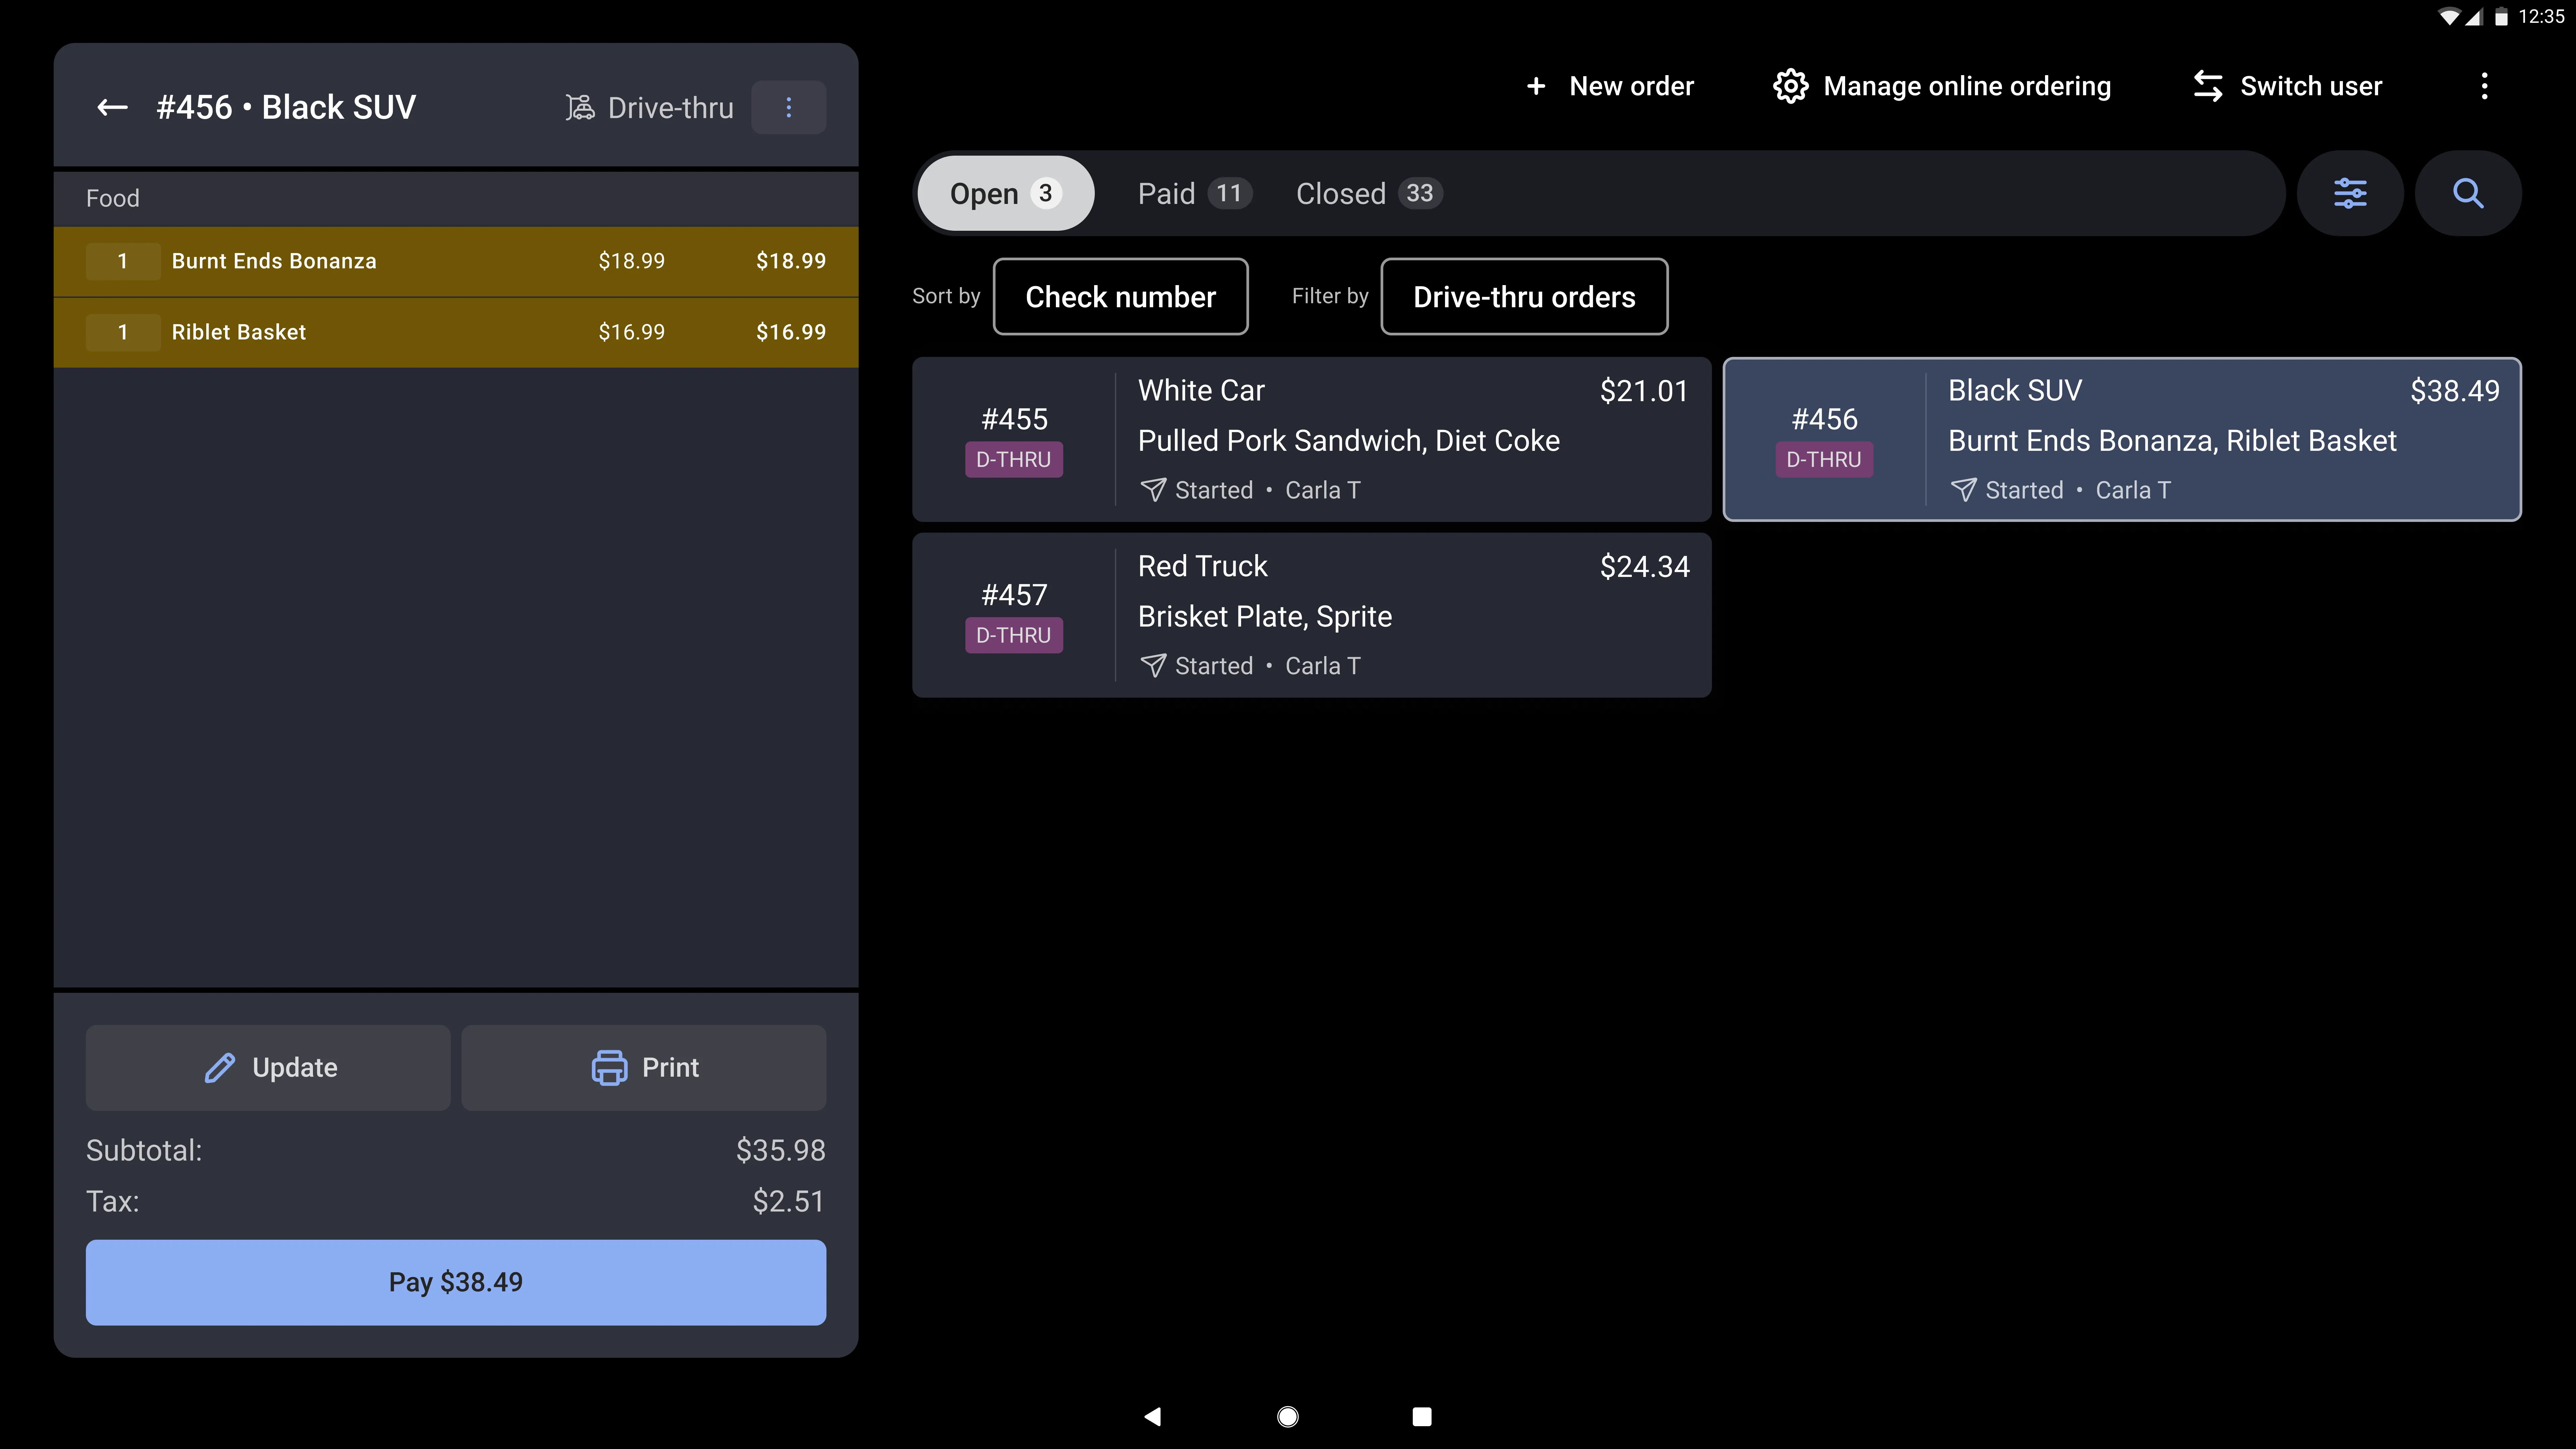Tap the Android home circle button
The width and height of the screenshot is (2576, 1449).
1288,1416
